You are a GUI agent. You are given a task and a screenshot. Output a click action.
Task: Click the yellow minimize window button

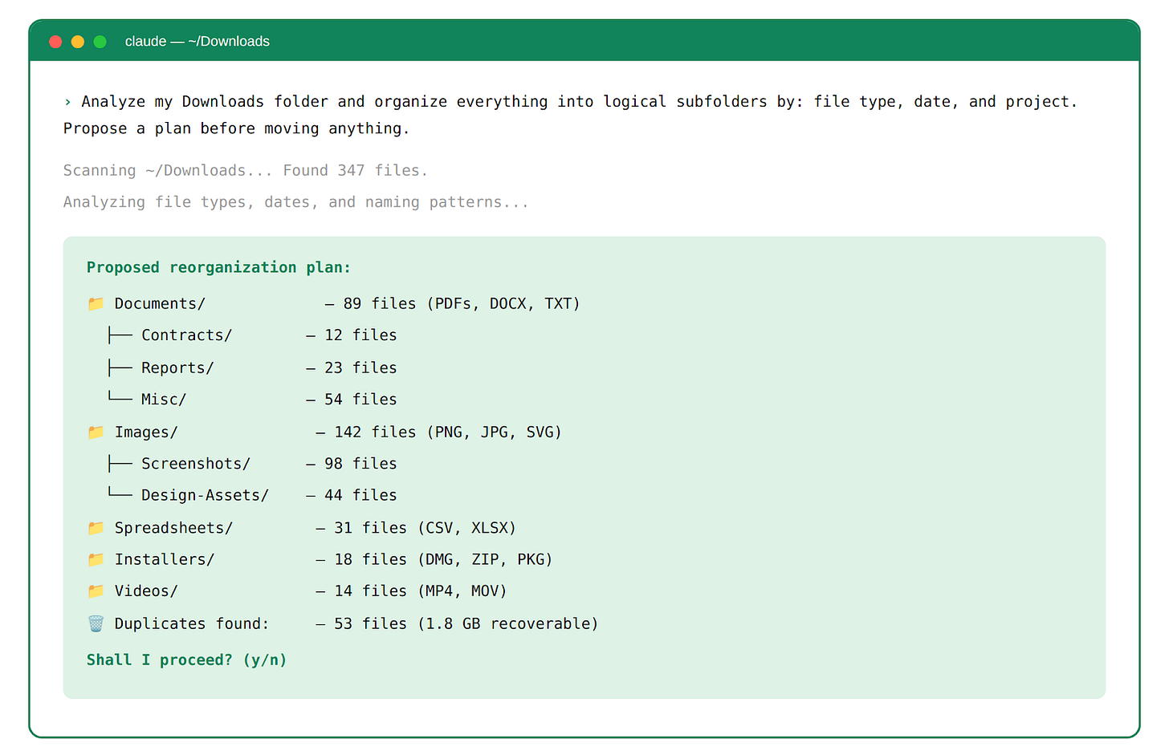78,42
